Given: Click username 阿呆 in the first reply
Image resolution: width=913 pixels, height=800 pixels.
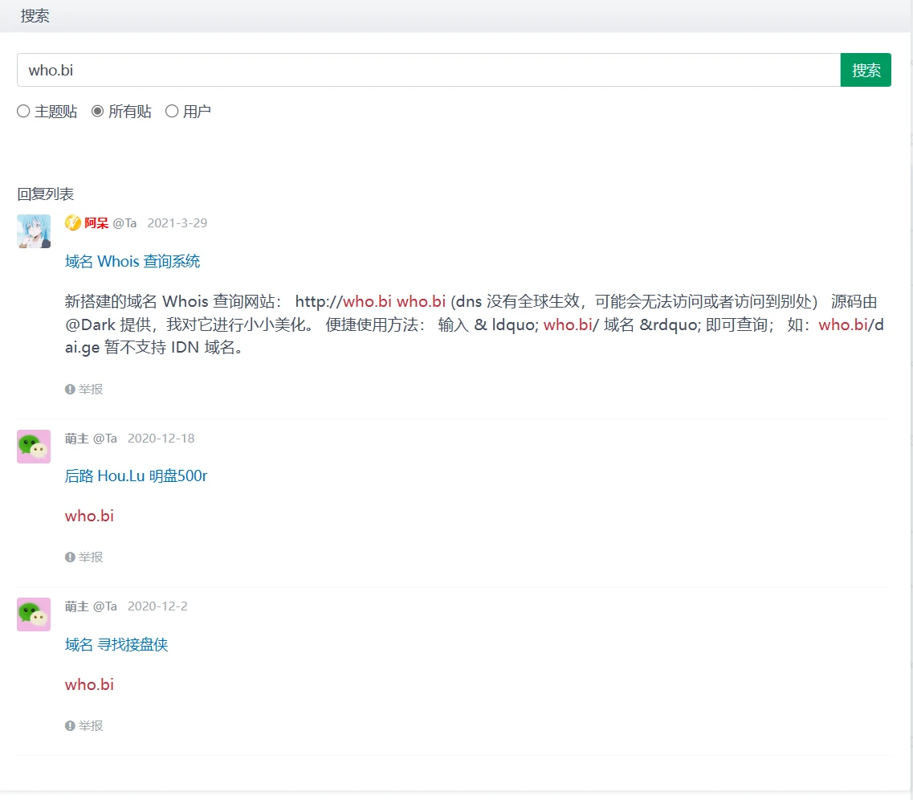Looking at the screenshot, I should 96,223.
